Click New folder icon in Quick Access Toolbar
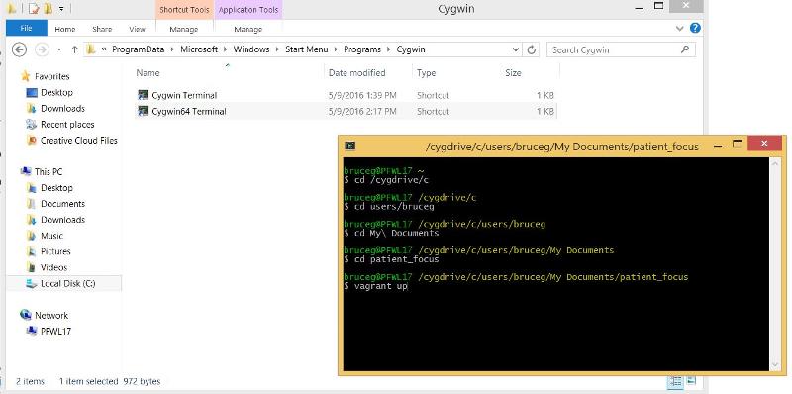Viewport: 792px width, 394px height. click(49, 9)
